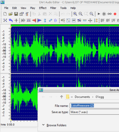119x132 pixels.
Task: Click the blue undo arrow icon
Action: 11,20
